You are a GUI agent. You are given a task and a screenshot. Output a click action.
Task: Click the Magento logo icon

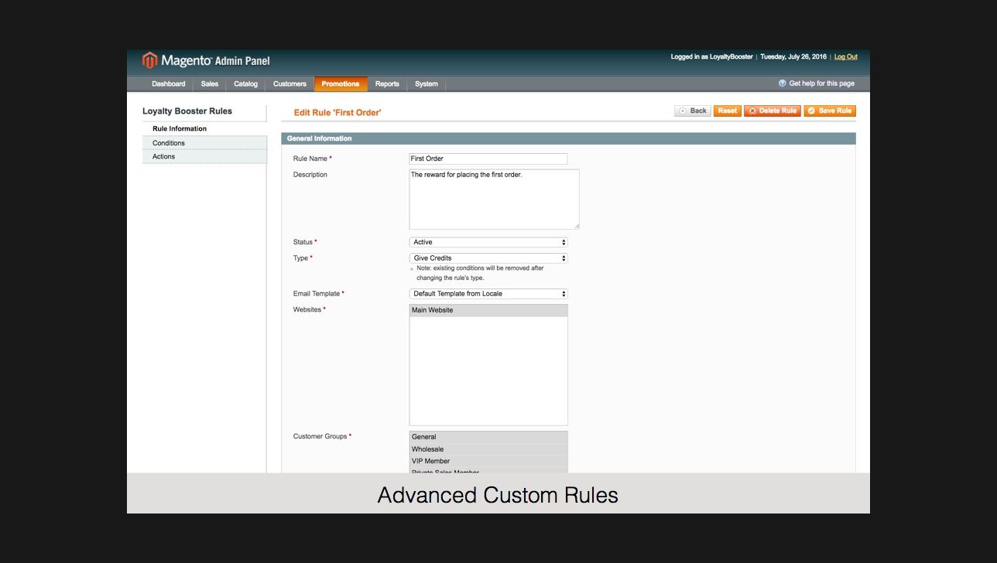[x=149, y=60]
